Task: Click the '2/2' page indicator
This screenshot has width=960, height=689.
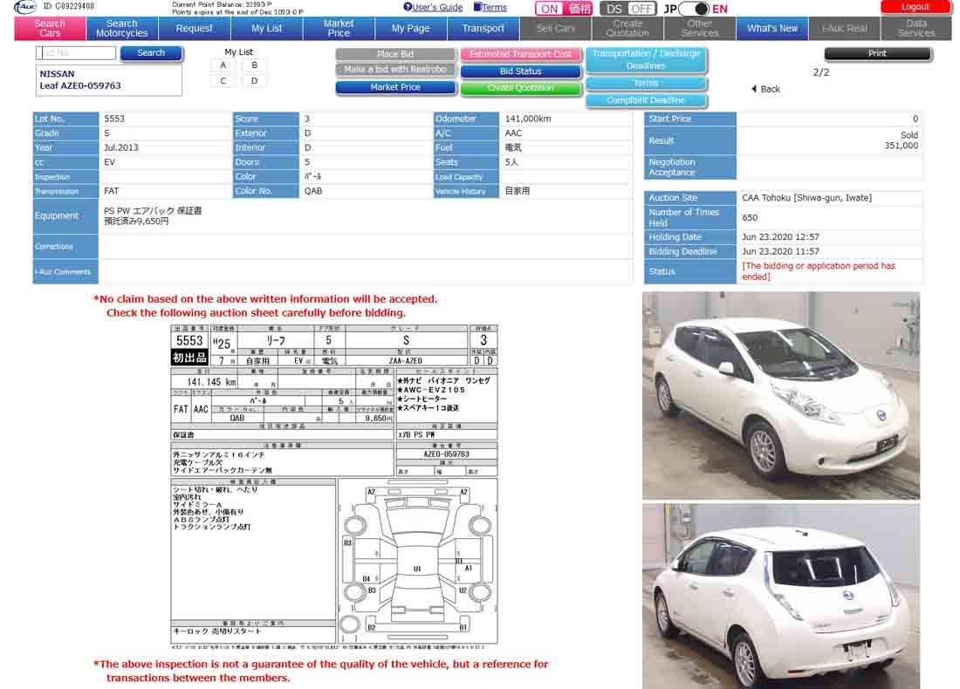Action: pos(821,72)
